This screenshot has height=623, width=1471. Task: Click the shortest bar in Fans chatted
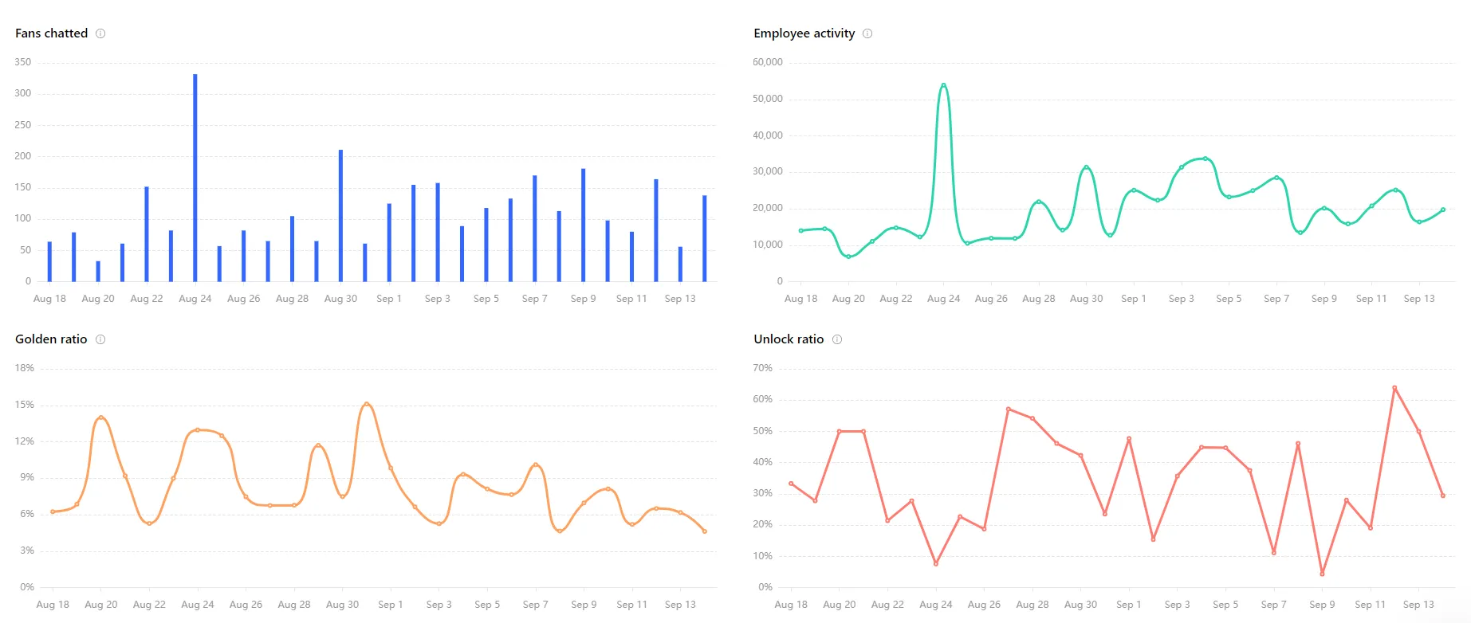coord(98,271)
